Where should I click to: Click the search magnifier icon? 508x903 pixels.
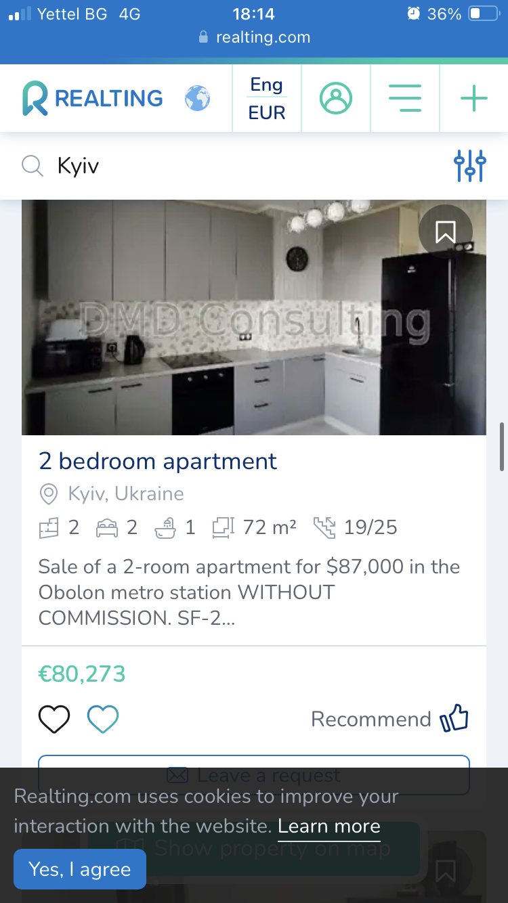click(x=33, y=166)
